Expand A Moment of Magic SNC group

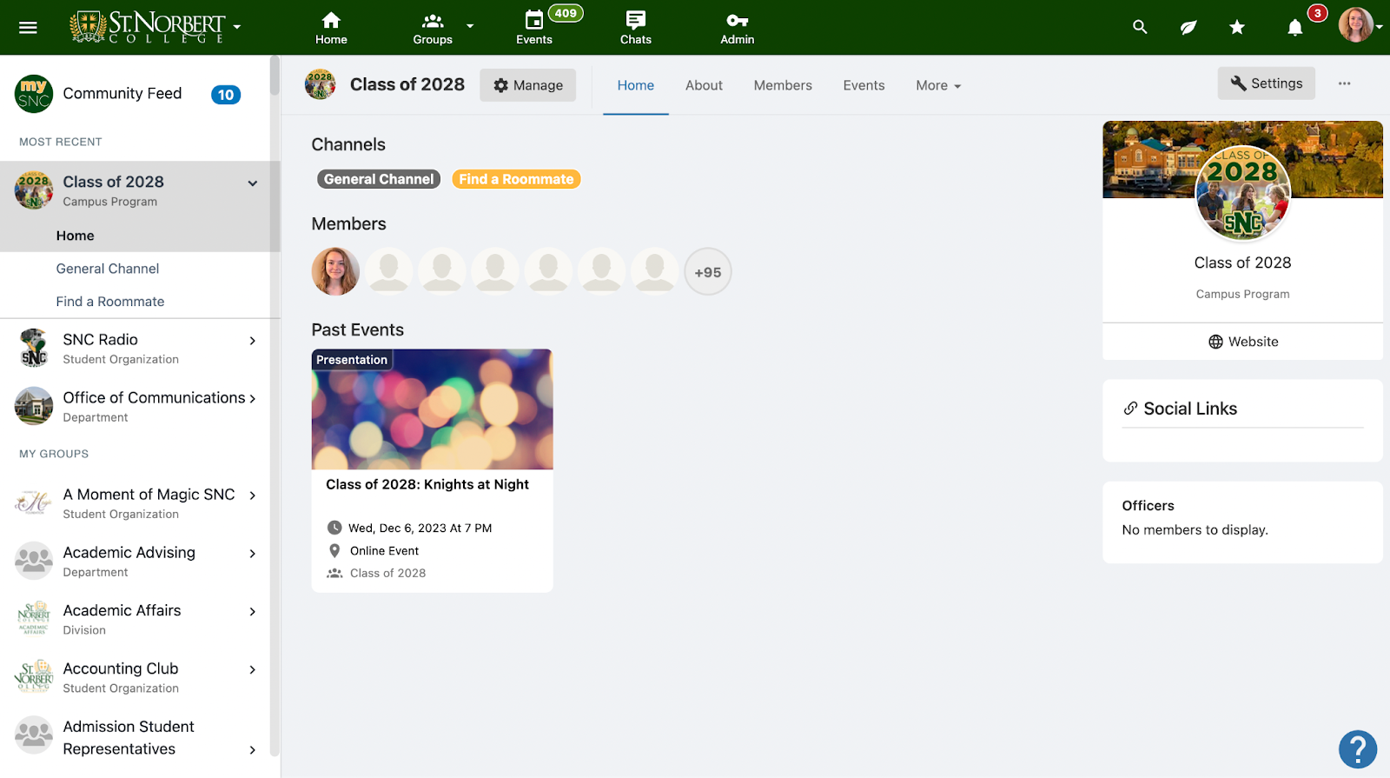(252, 495)
